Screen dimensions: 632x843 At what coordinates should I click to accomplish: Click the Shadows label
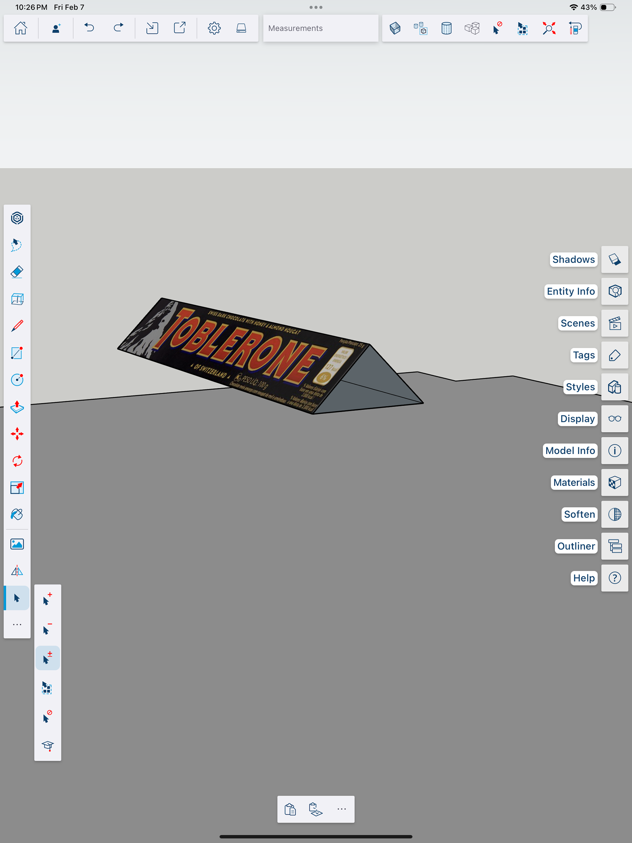pos(573,259)
